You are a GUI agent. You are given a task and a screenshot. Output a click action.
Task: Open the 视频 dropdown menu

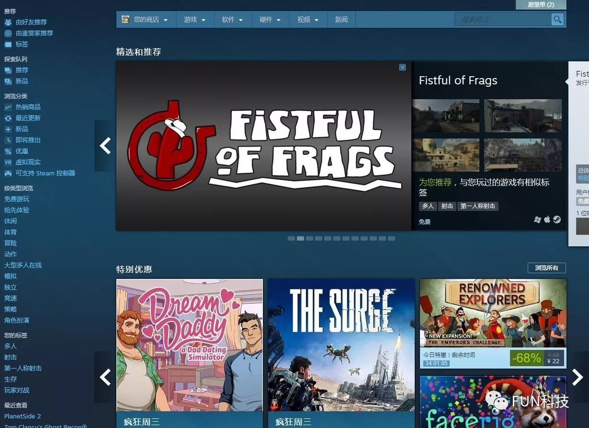click(308, 20)
